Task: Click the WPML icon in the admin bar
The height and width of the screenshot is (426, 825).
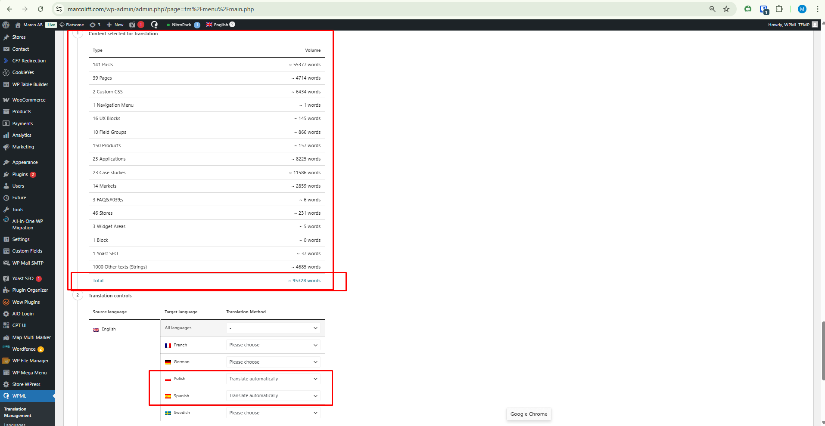Action: coord(154,25)
